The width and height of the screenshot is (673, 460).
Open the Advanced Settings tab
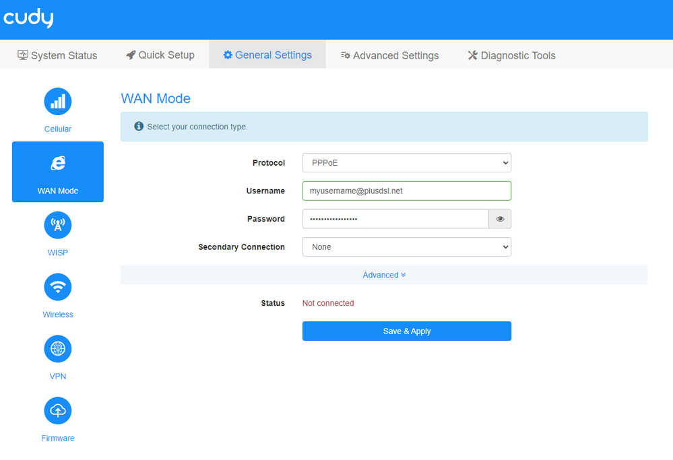point(389,55)
